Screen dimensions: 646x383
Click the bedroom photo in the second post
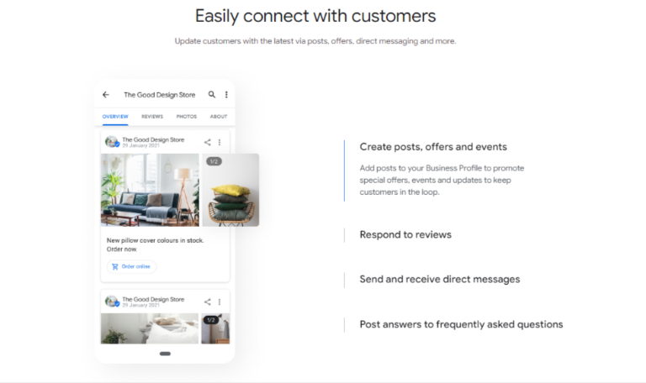tap(150, 328)
